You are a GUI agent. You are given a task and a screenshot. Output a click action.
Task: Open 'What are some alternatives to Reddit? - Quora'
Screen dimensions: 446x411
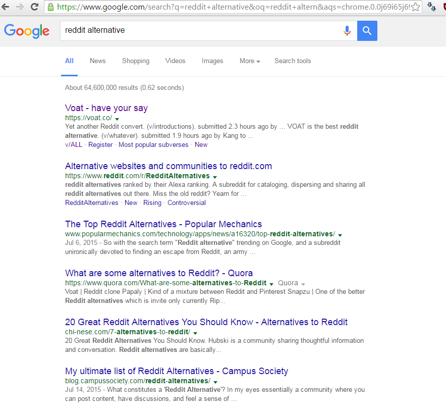pos(159,273)
